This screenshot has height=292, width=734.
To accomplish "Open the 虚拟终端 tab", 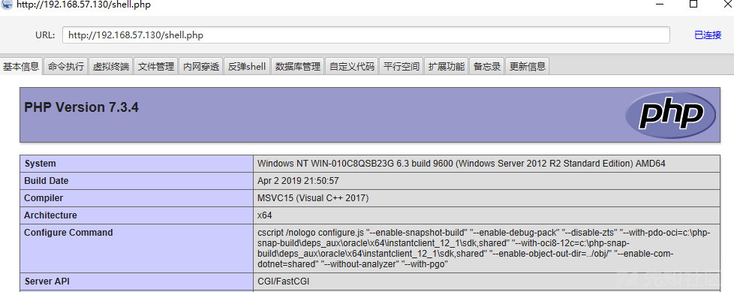I will click(111, 67).
